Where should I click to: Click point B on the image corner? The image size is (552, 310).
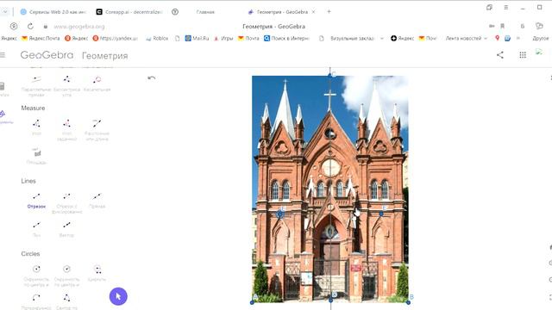click(x=408, y=302)
